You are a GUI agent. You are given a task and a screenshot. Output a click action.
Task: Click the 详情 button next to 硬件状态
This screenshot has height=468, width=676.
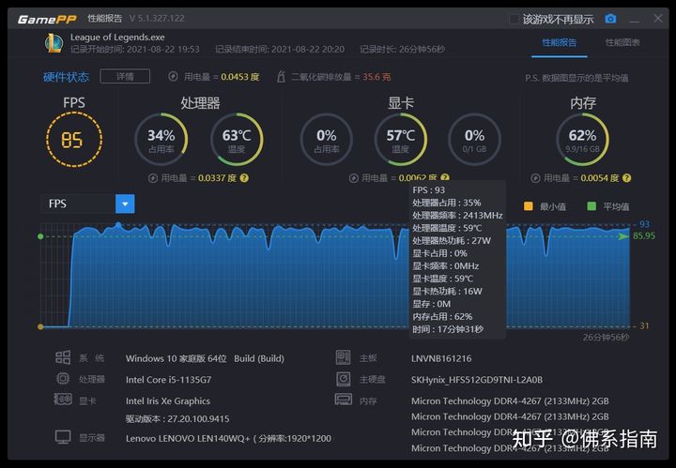pos(125,77)
